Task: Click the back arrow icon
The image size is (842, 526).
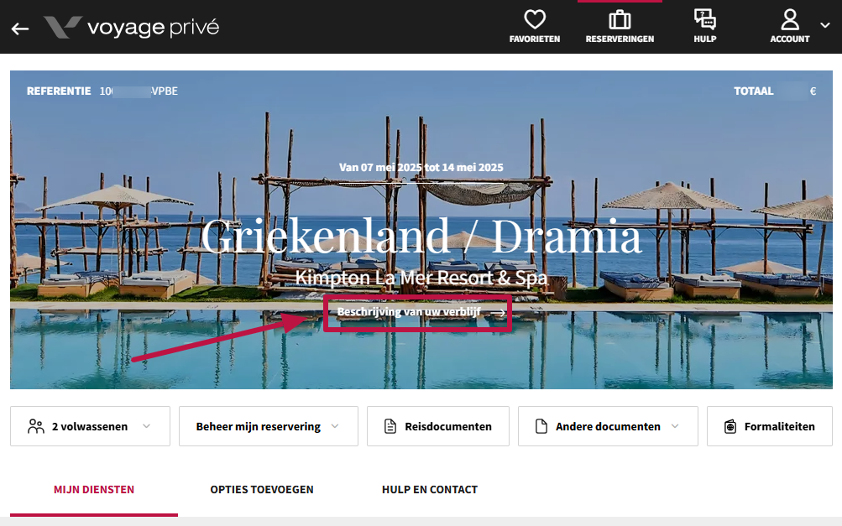Action: [20, 29]
